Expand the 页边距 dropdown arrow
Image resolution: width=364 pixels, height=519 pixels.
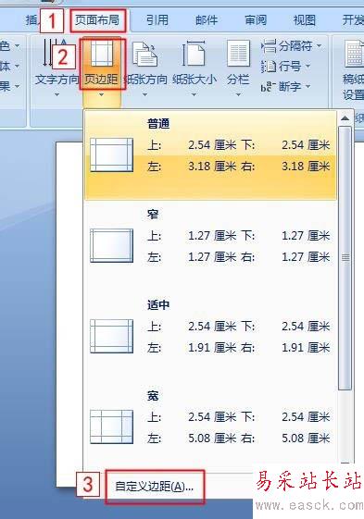pos(102,94)
